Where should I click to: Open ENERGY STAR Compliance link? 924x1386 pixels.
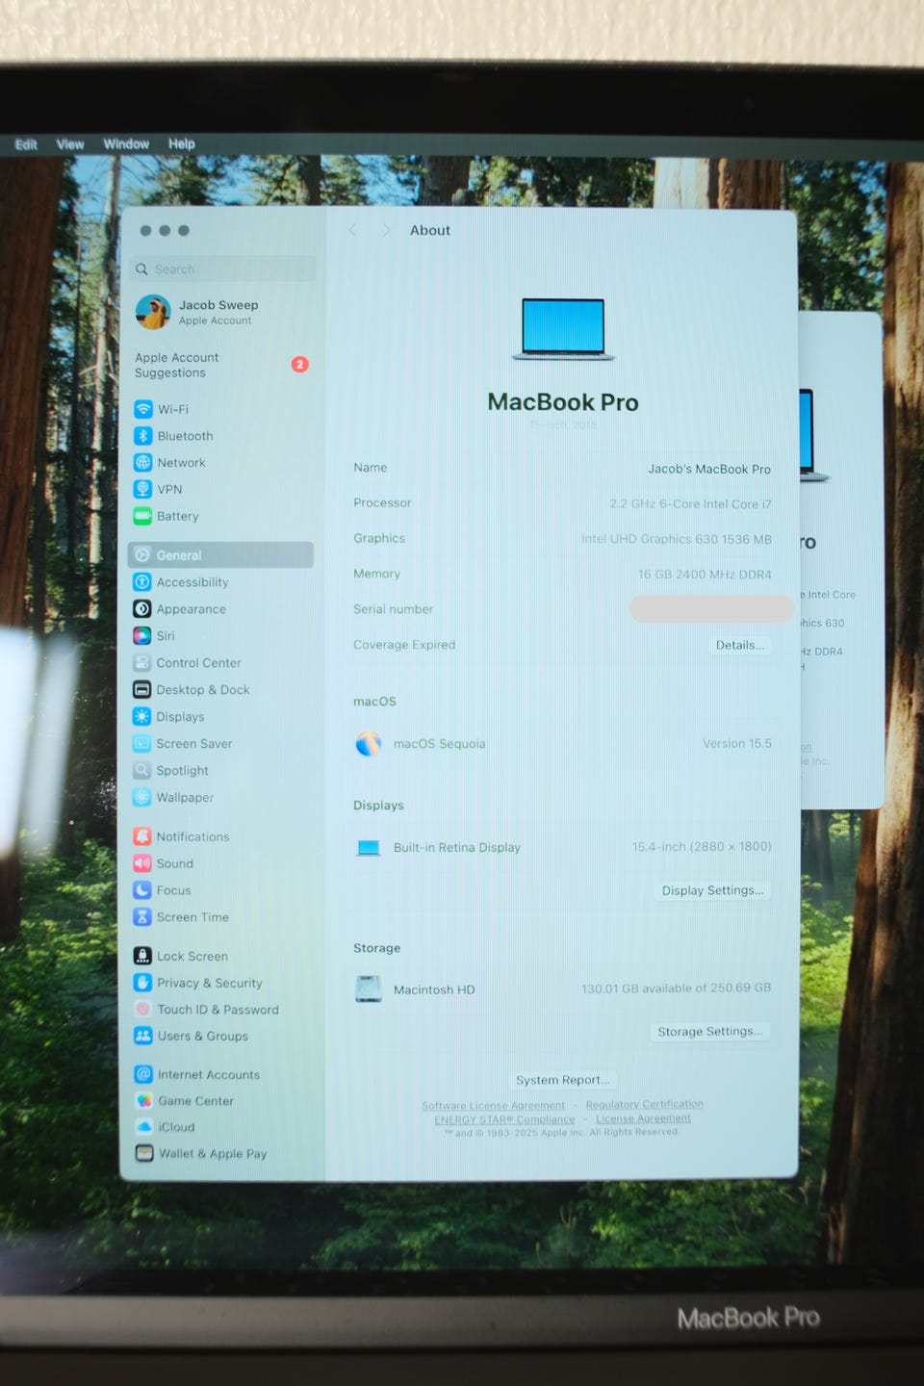click(504, 1119)
